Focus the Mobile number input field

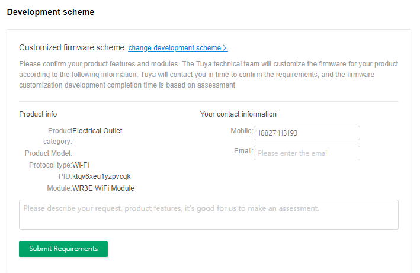coord(306,133)
